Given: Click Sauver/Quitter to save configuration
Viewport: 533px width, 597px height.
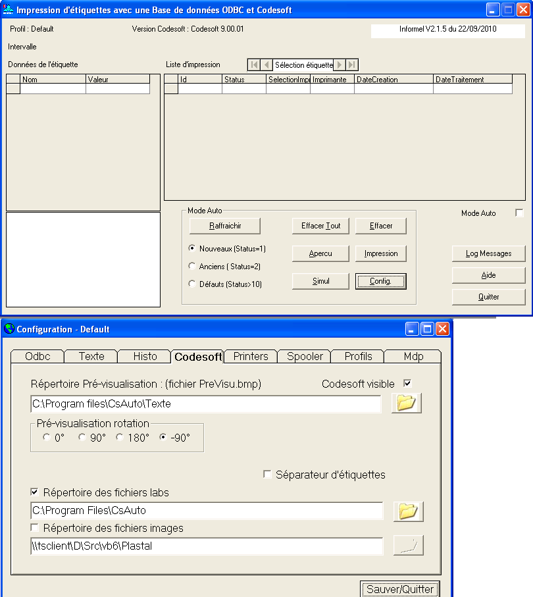Looking at the screenshot, I should point(400,589).
